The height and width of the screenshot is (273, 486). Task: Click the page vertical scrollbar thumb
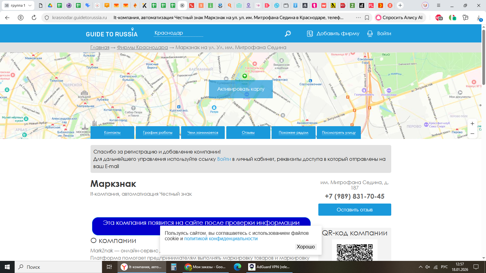(484, 57)
